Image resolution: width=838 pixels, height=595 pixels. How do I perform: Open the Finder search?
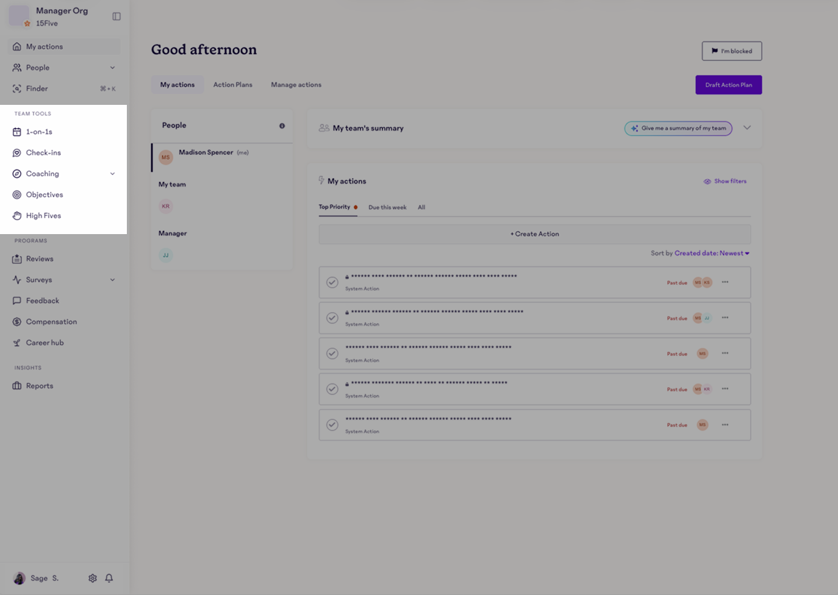[37, 88]
